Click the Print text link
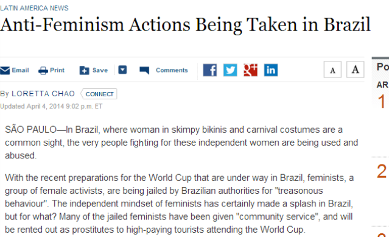 pos(57,70)
